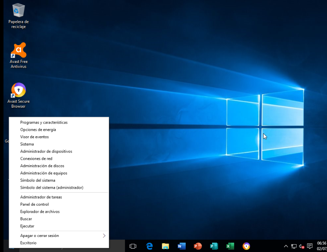
Task: Open the Action Center notifications icon
Action: tap(310, 246)
